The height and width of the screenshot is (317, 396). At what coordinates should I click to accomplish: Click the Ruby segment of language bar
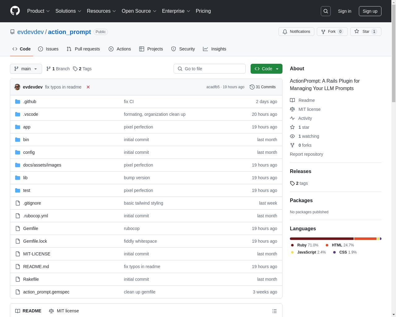click(322, 239)
